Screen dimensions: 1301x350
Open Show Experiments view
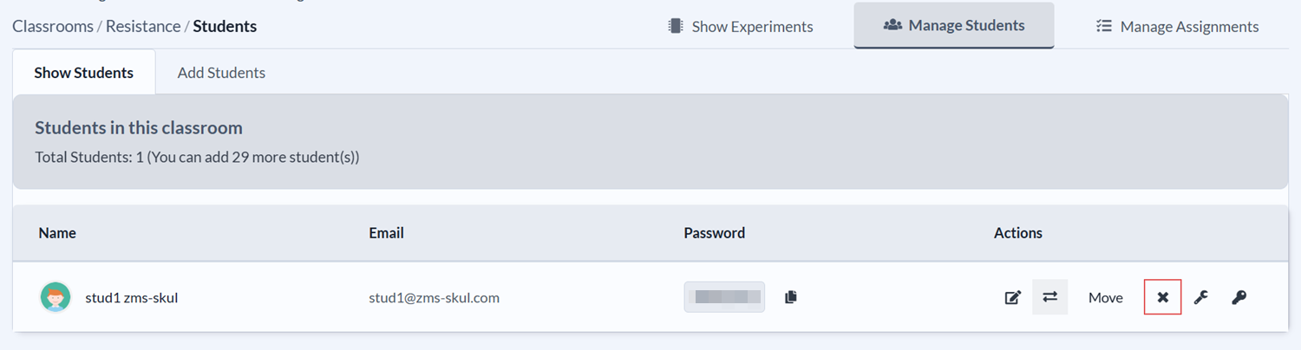tap(741, 26)
